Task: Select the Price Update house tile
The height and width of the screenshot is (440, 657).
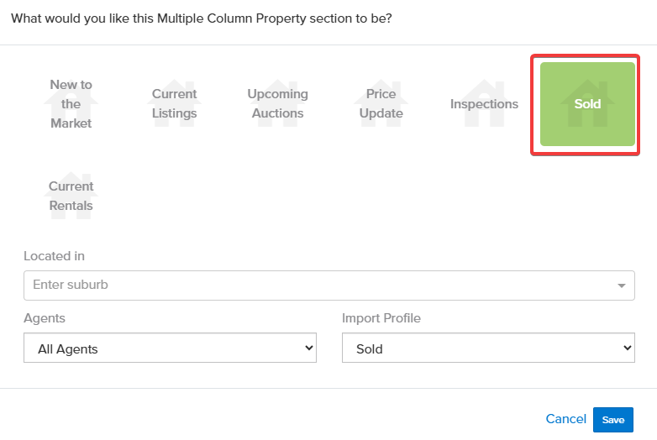Action: tap(381, 104)
